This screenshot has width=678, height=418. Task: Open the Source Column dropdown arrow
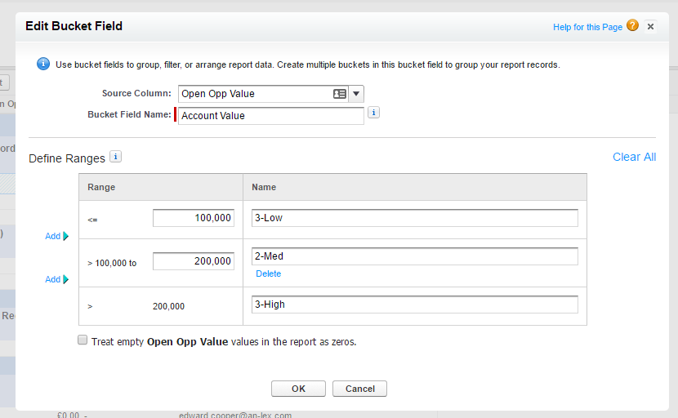(357, 94)
